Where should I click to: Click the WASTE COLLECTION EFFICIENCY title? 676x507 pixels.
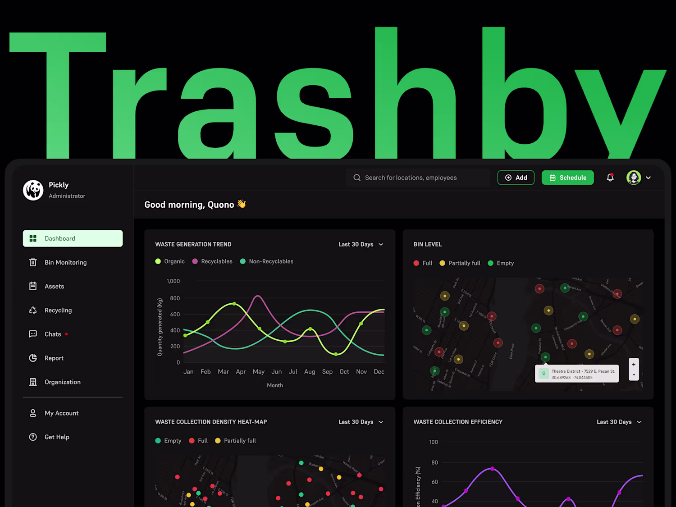click(x=458, y=422)
